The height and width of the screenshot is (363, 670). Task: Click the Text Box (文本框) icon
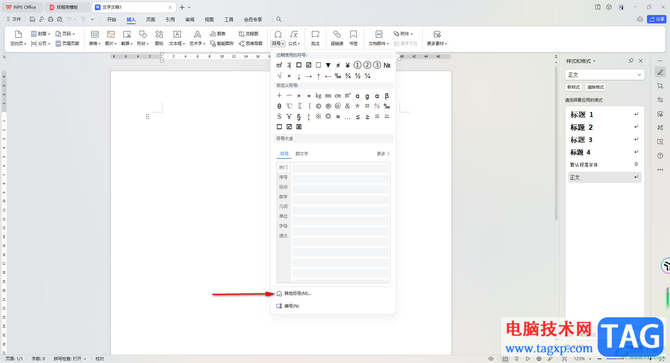(x=177, y=38)
